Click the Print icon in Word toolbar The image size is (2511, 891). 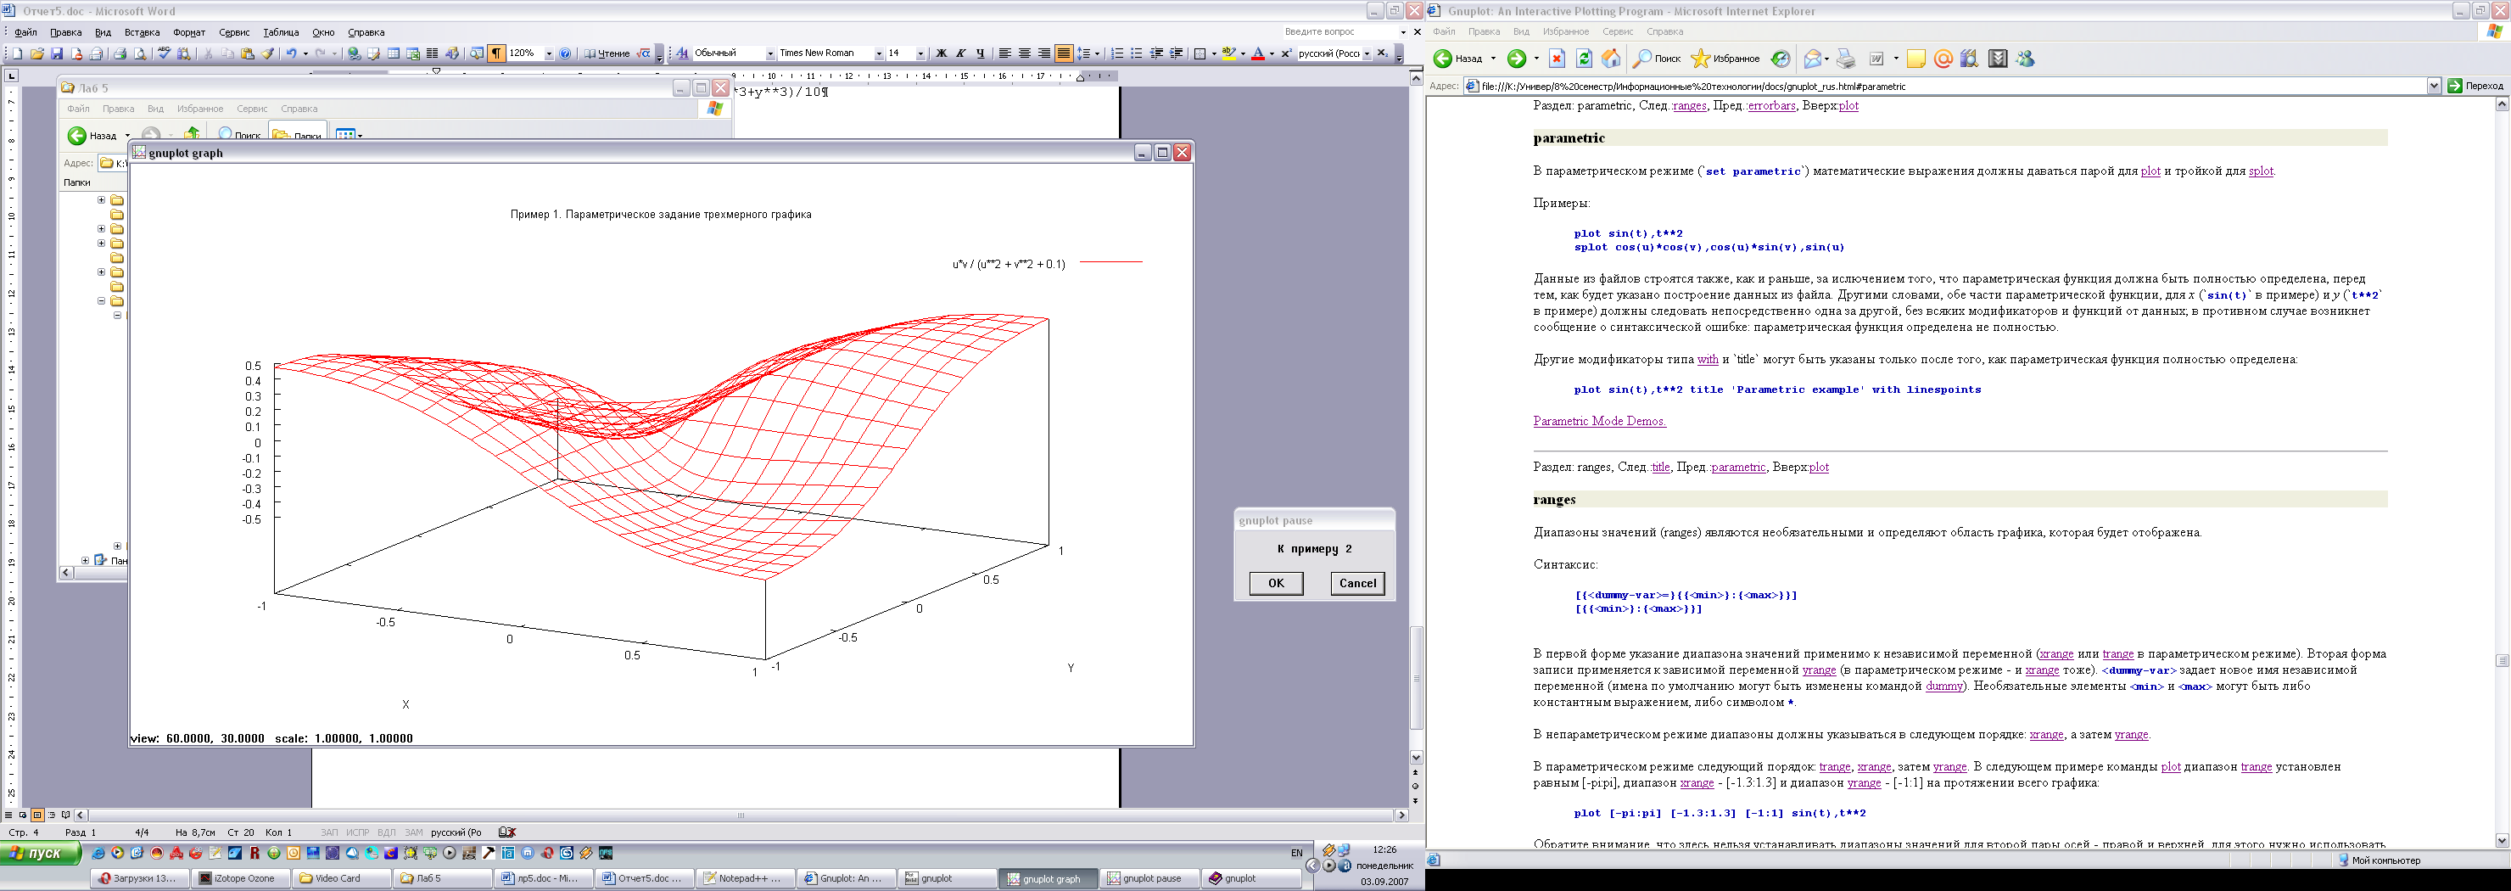120,53
